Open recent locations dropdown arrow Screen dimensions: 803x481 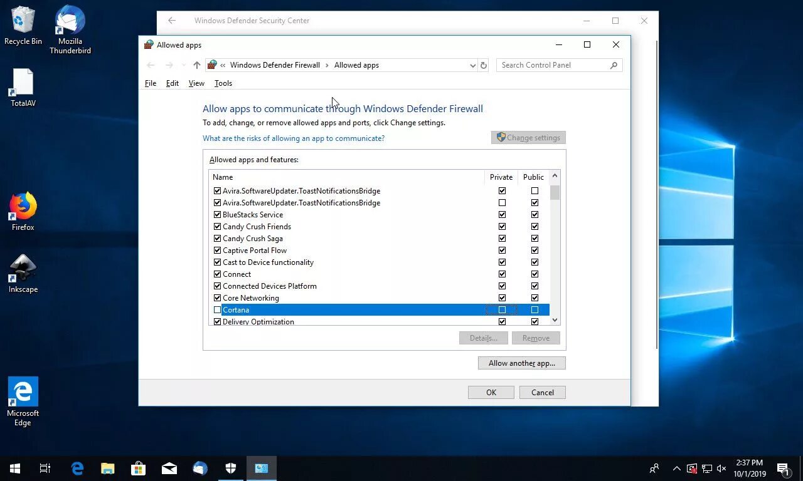(183, 65)
